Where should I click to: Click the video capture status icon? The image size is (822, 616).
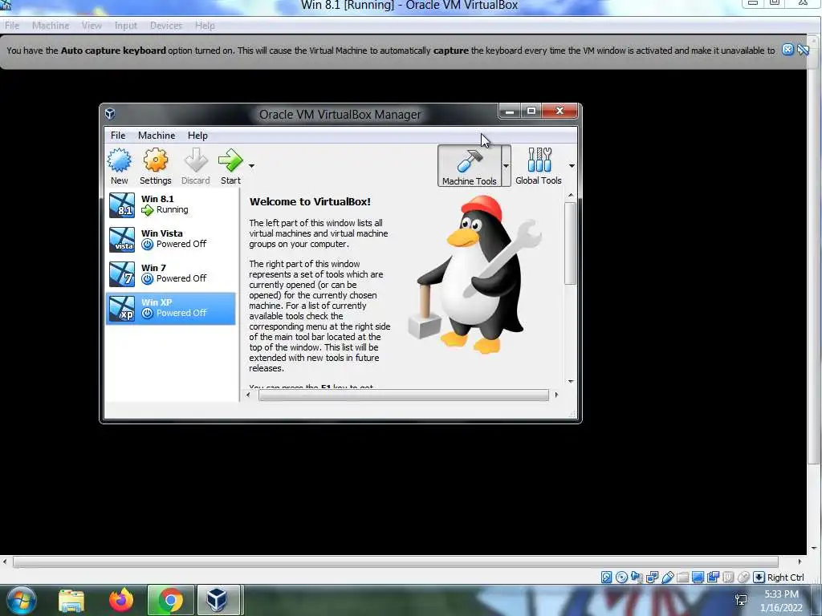[713, 577]
